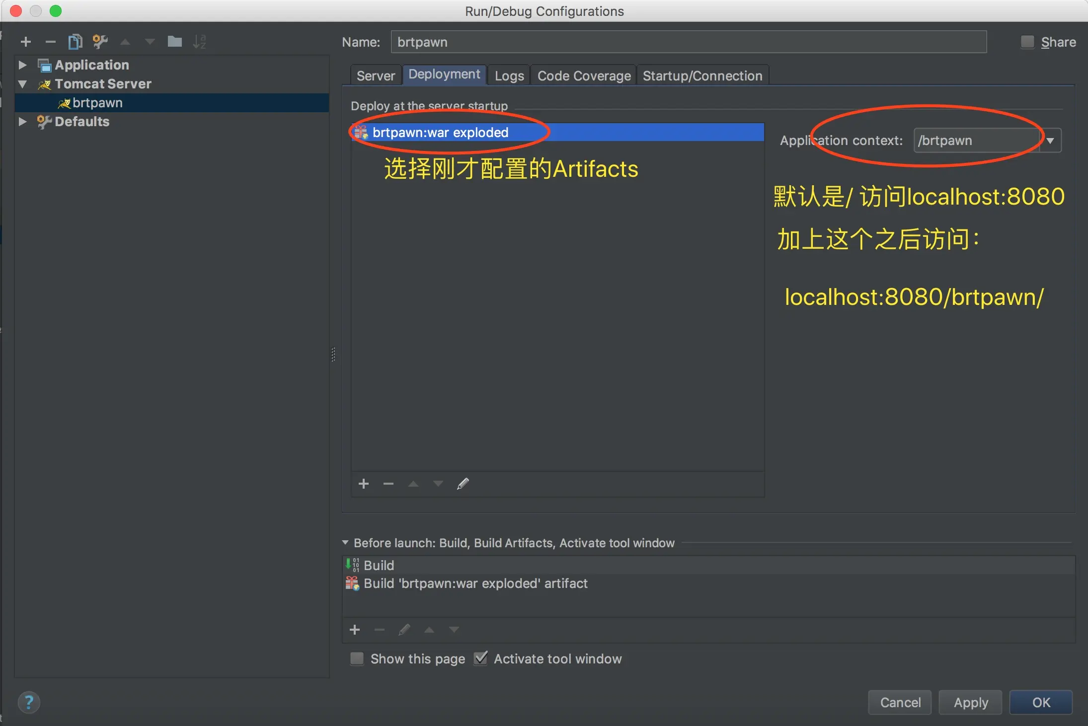Open the Startup/Connection tab
This screenshot has height=726, width=1088.
[702, 75]
